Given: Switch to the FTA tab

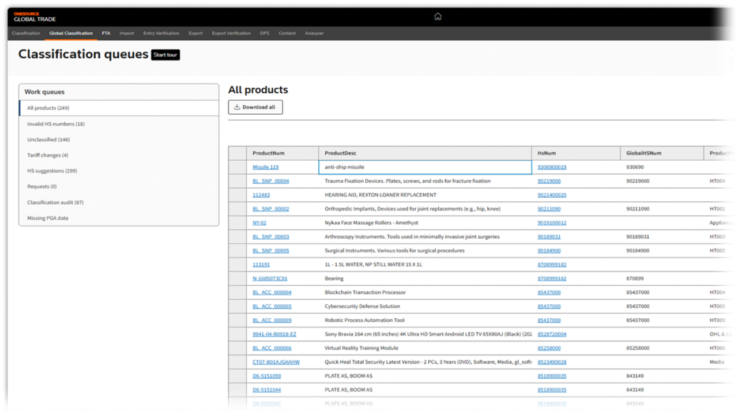Looking at the screenshot, I should (x=106, y=33).
